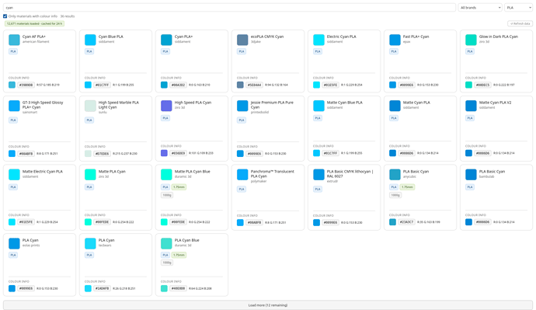Click hex code #39B9DB on Cyan AF PLA+ card

point(26,85)
